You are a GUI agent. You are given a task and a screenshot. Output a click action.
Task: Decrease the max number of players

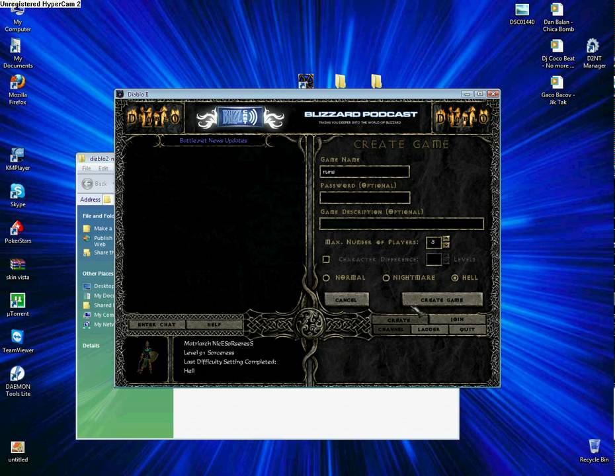coord(446,245)
